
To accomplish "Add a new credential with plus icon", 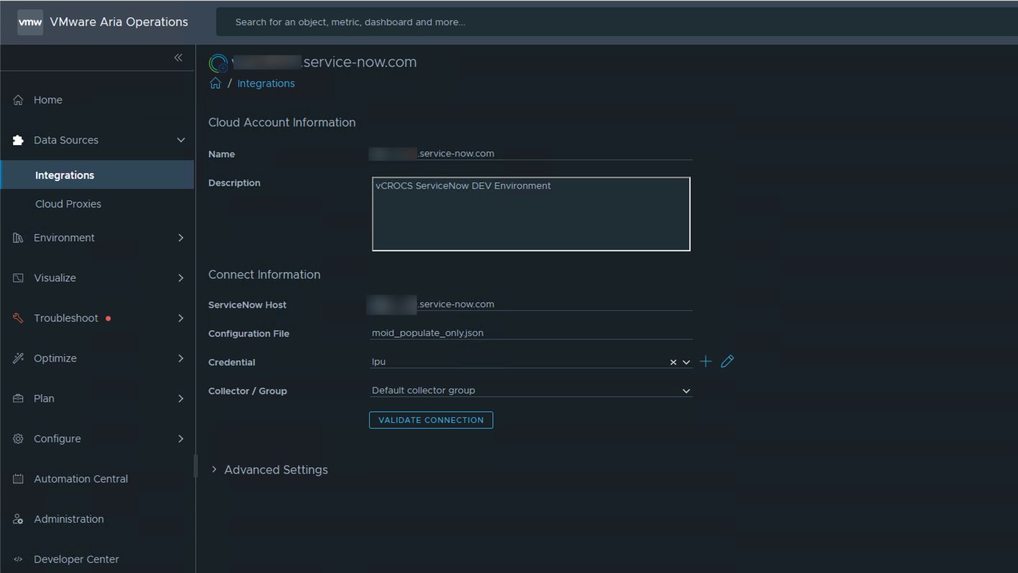I will 706,362.
